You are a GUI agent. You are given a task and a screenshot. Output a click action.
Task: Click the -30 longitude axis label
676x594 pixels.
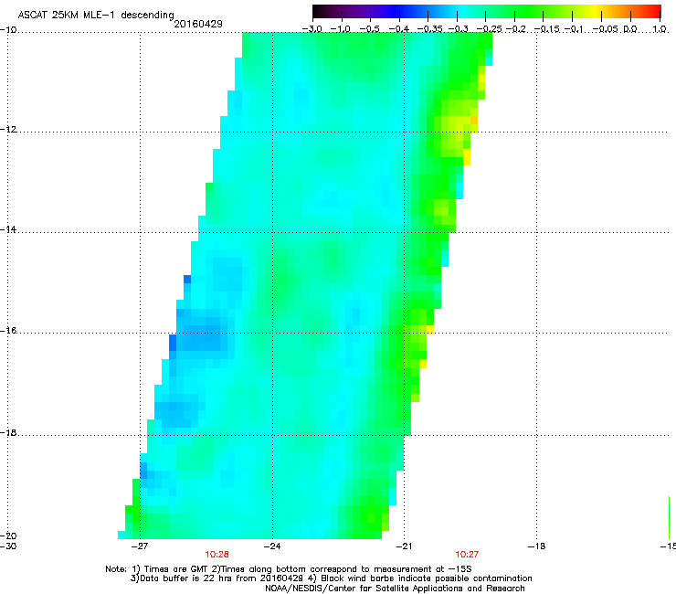(x=8, y=546)
